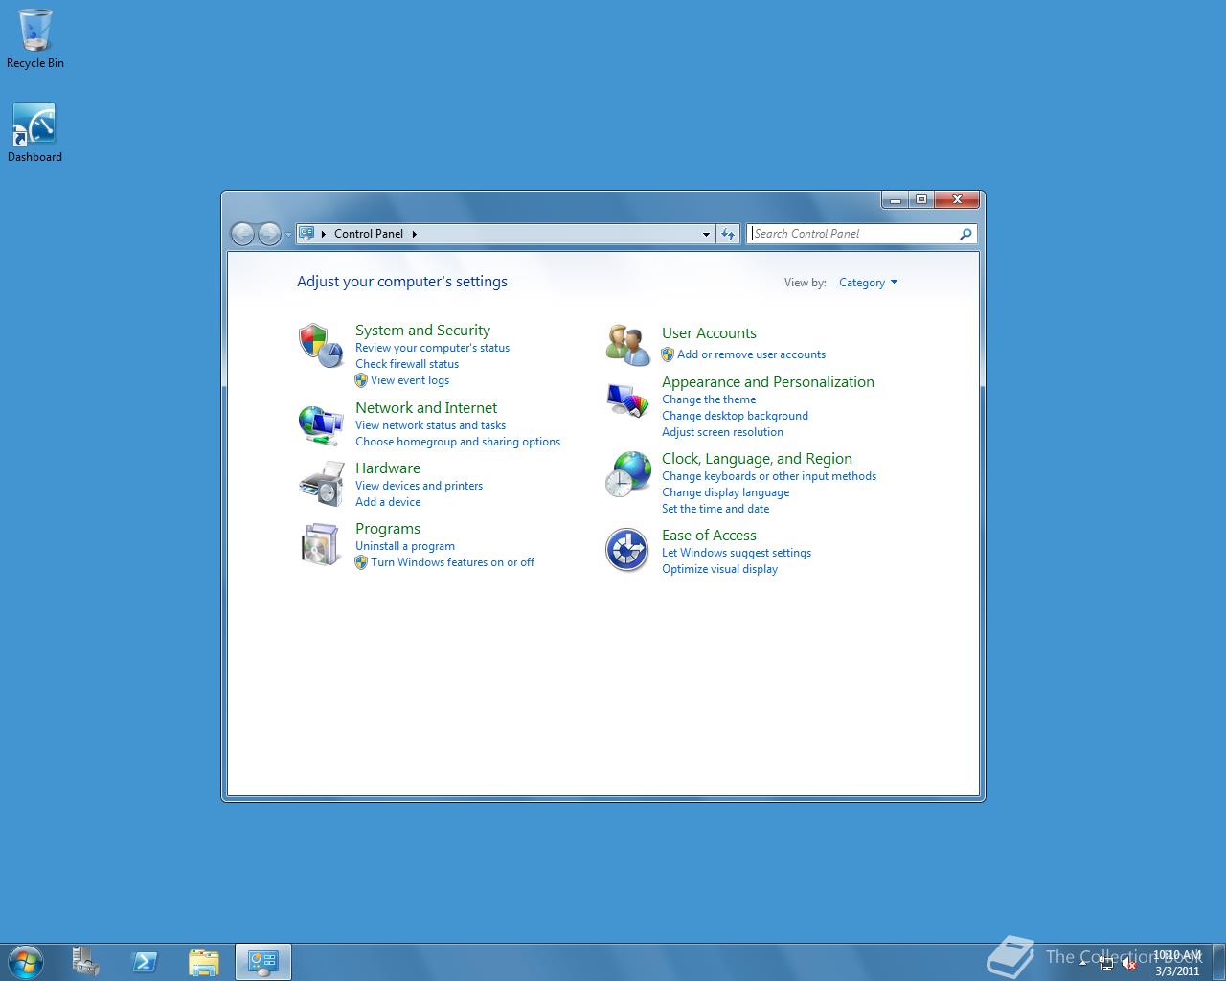Open the Dashboard desktop shortcut
Screen dimensions: 1226x981
[x=34, y=132]
